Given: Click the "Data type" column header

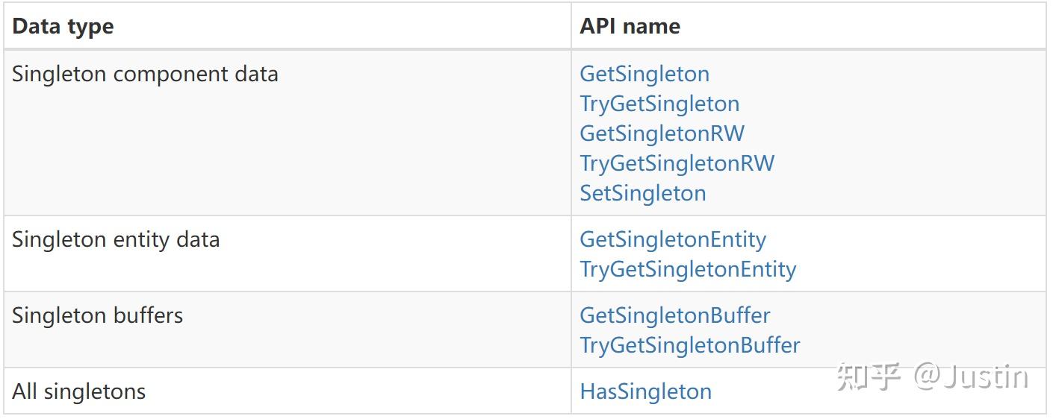Looking at the screenshot, I should pos(63,27).
